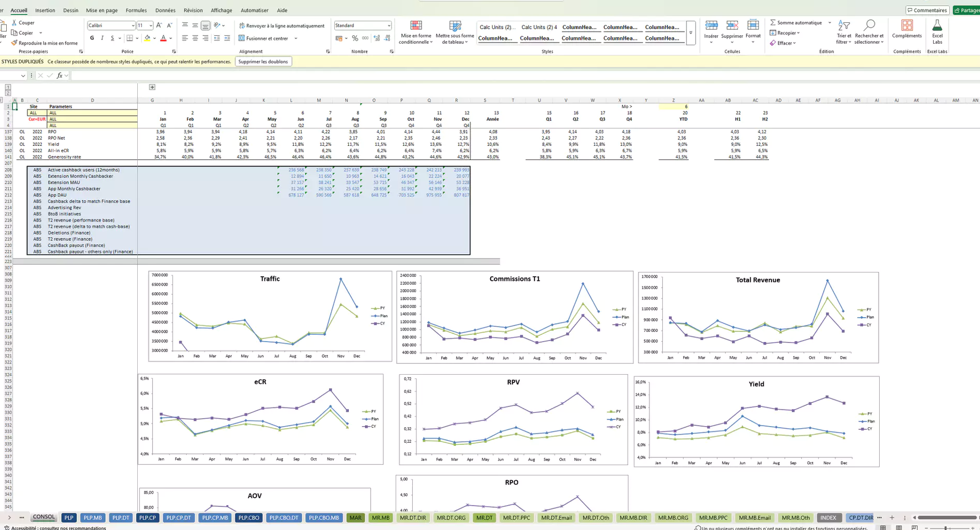980x530 pixels.
Task: Click the Commentaires button
Action: [x=927, y=10]
